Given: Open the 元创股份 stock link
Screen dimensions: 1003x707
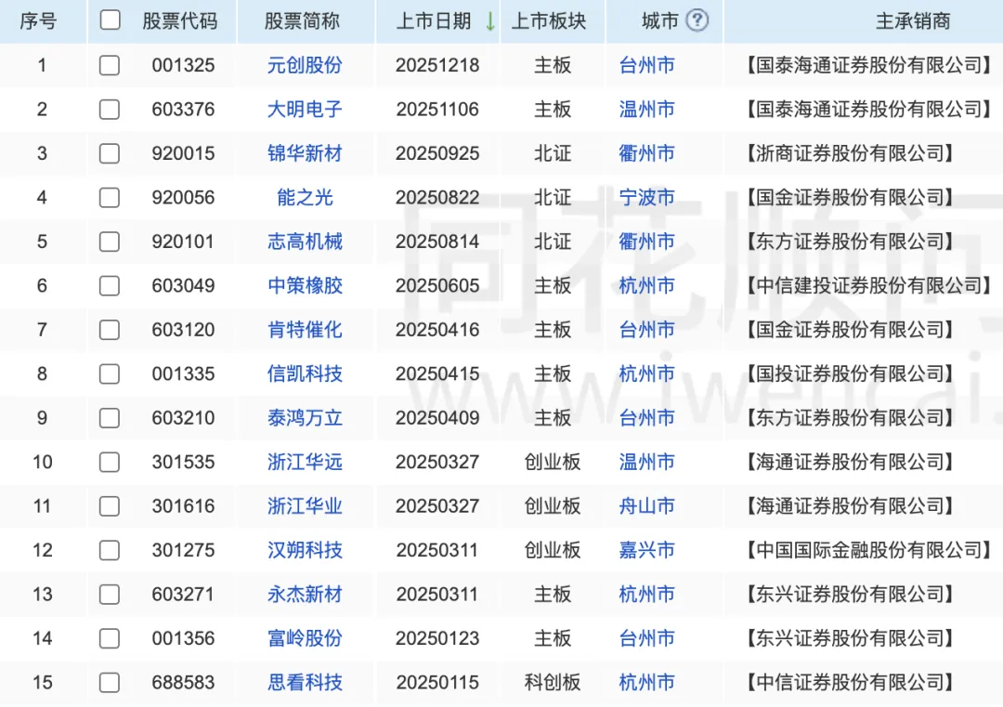Looking at the screenshot, I should (x=305, y=65).
